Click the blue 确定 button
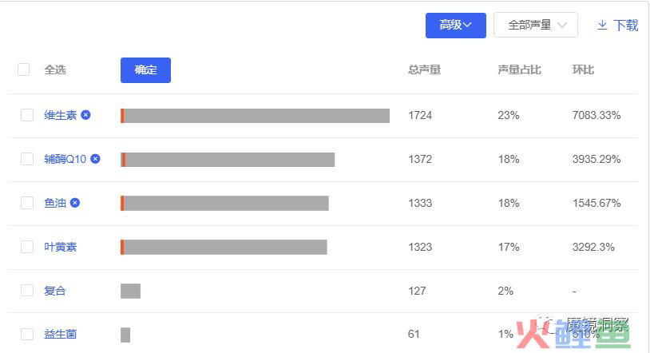Image resolution: width=650 pixels, height=353 pixels. (x=145, y=70)
